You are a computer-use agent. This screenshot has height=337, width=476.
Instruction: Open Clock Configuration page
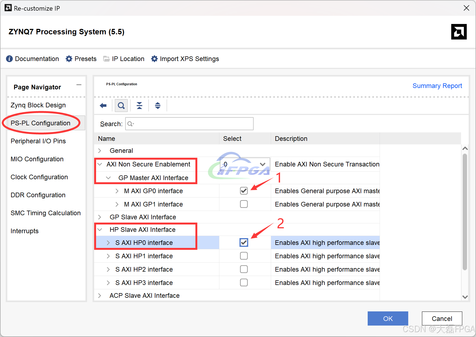click(x=39, y=177)
